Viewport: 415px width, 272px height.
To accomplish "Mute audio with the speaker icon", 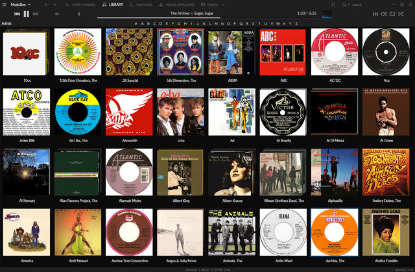I will click(56, 14).
